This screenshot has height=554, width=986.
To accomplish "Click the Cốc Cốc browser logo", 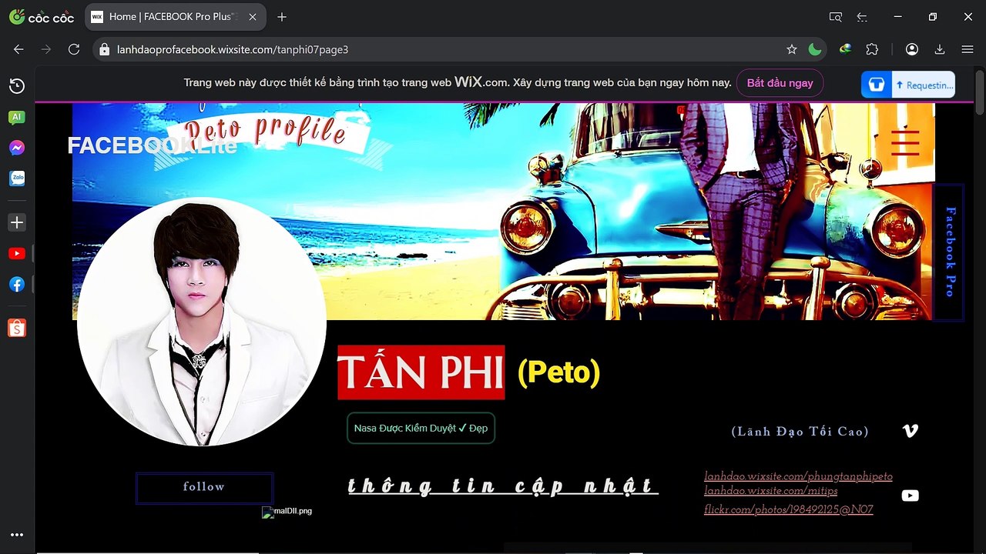I will [x=42, y=17].
